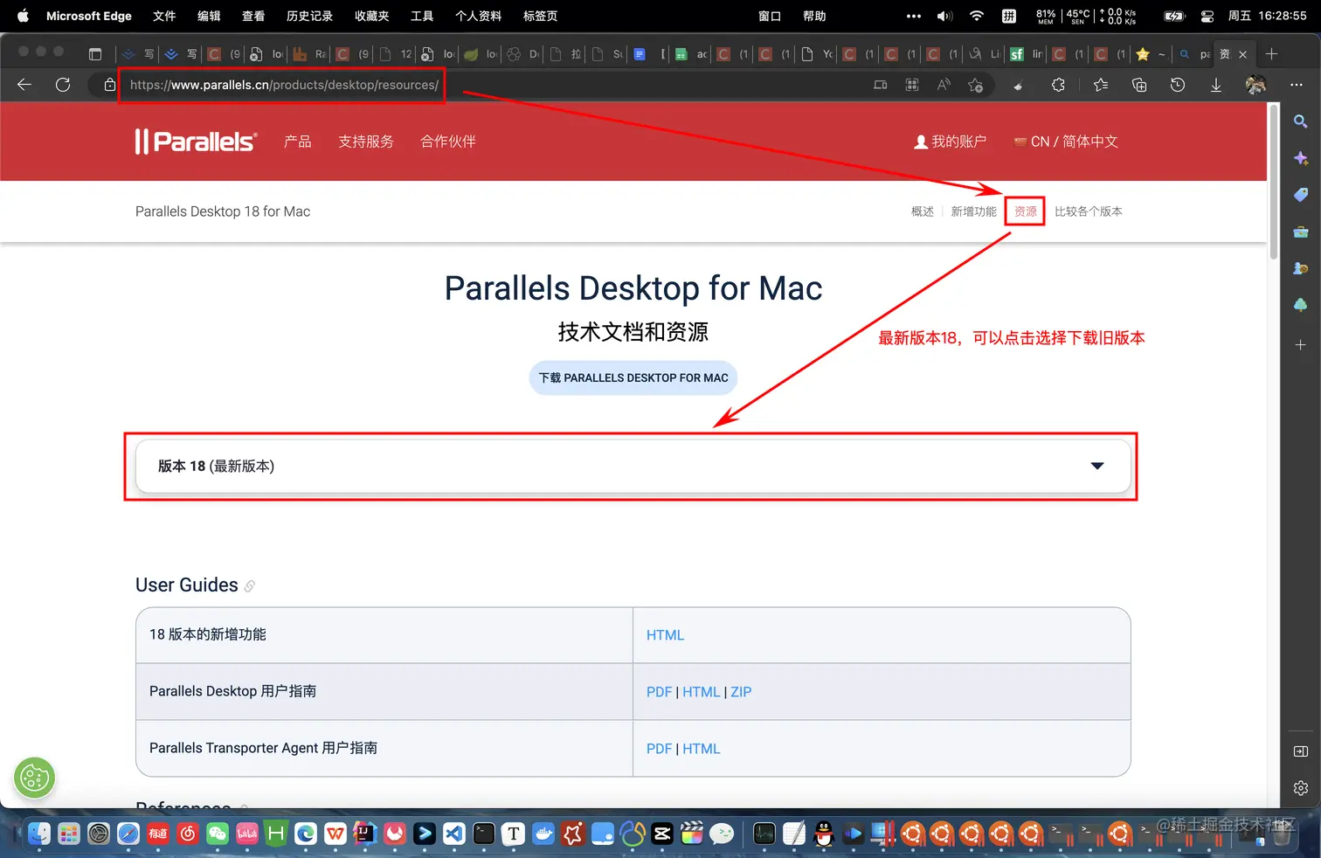Viewport: 1321px width, 858px height.
Task: Open 我的账户 account link
Action: click(x=950, y=142)
